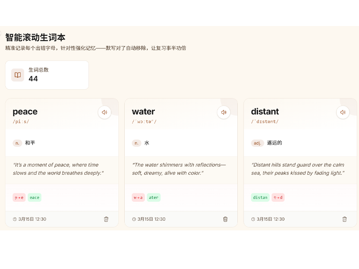Screen dimensions: 359x269
Task: Open the 生词总数 44 summary card
Action: pyautogui.click(x=47, y=75)
